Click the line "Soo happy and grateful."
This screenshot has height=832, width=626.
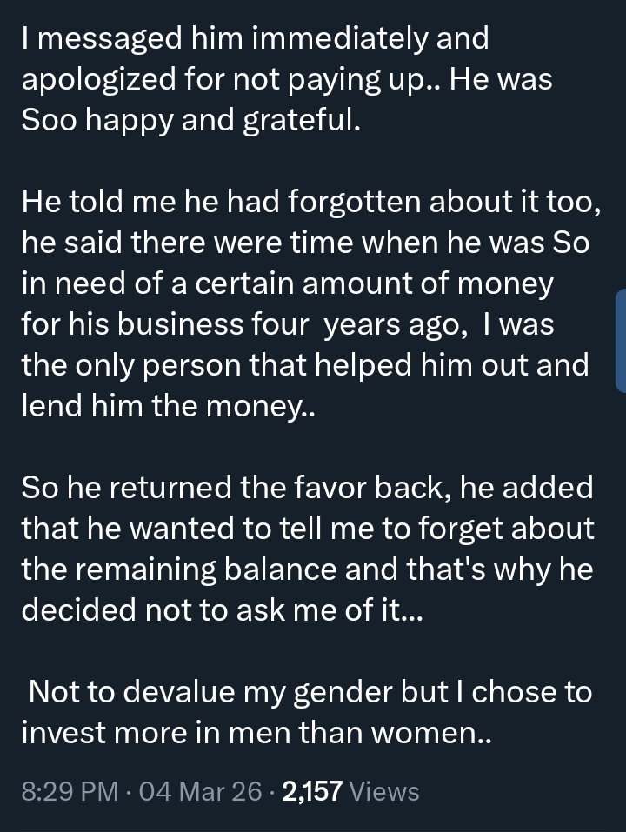pos(191,120)
